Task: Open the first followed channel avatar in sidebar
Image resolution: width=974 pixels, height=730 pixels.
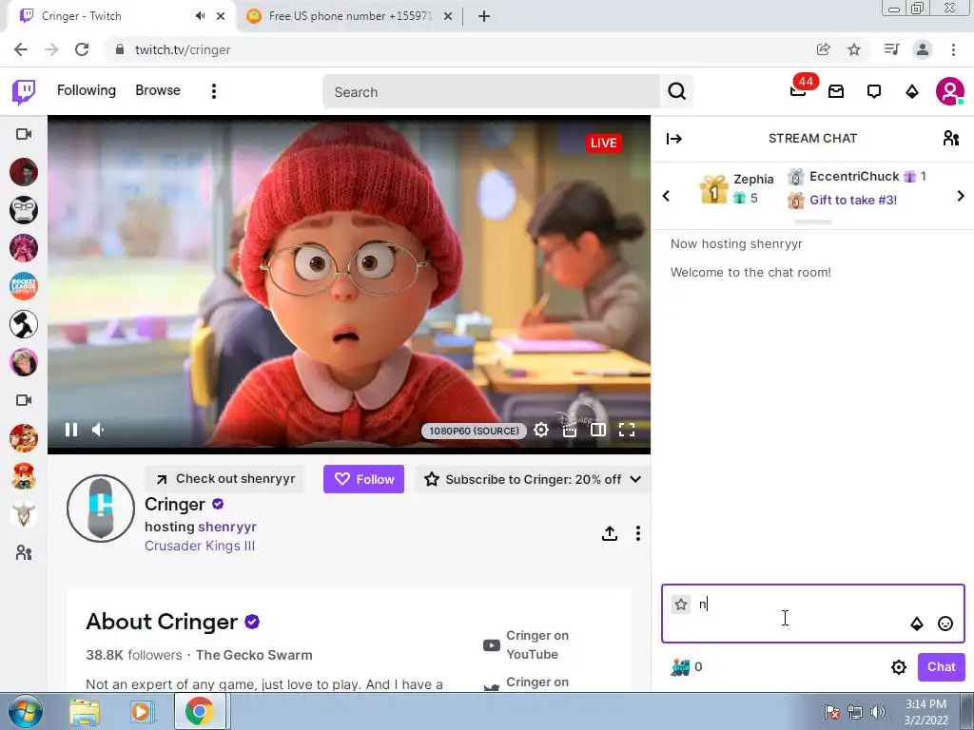Action: click(x=24, y=172)
